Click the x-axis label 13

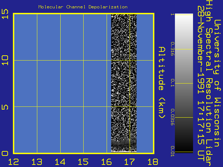coord(37,162)
